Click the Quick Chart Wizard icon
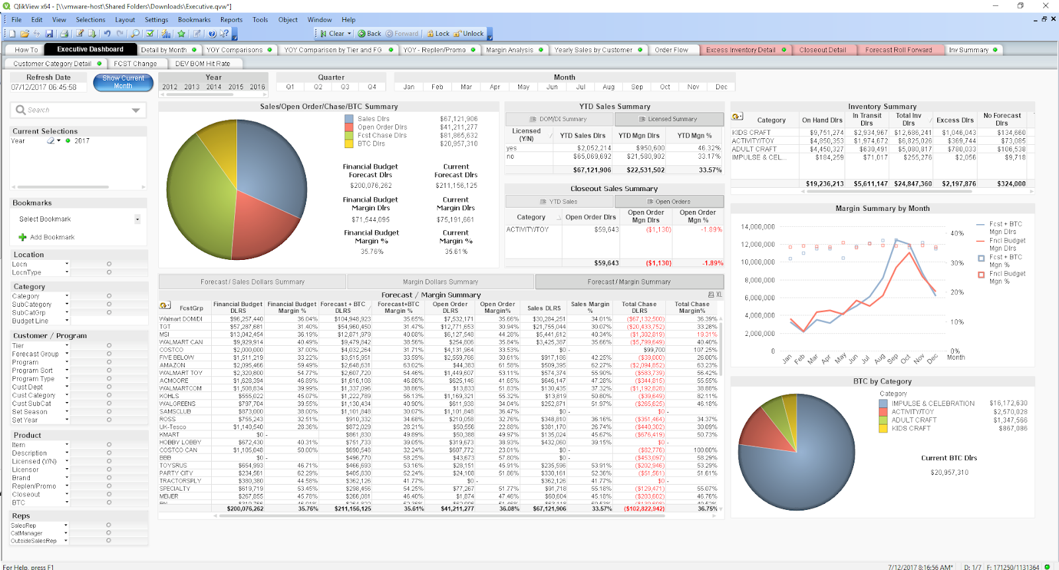This screenshot has width=1059, height=570. pos(165,33)
